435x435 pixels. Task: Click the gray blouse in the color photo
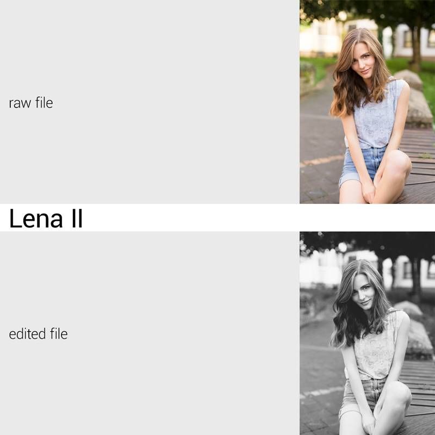pyautogui.click(x=376, y=117)
